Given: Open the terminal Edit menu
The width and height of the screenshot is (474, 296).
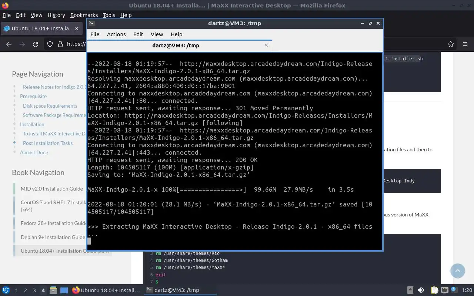Looking at the screenshot, I should tap(138, 34).
